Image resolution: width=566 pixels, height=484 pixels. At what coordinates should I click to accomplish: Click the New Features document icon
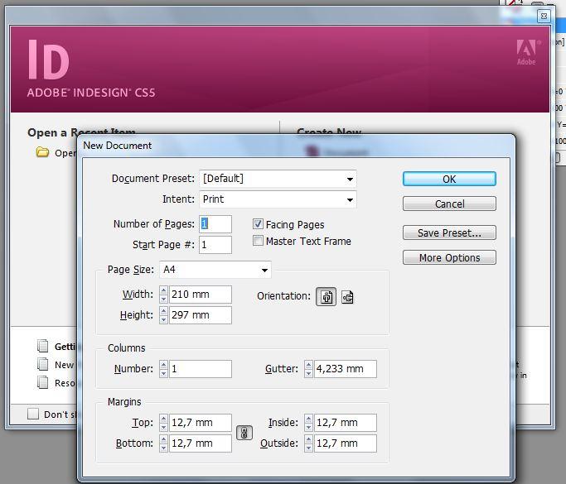pos(42,364)
